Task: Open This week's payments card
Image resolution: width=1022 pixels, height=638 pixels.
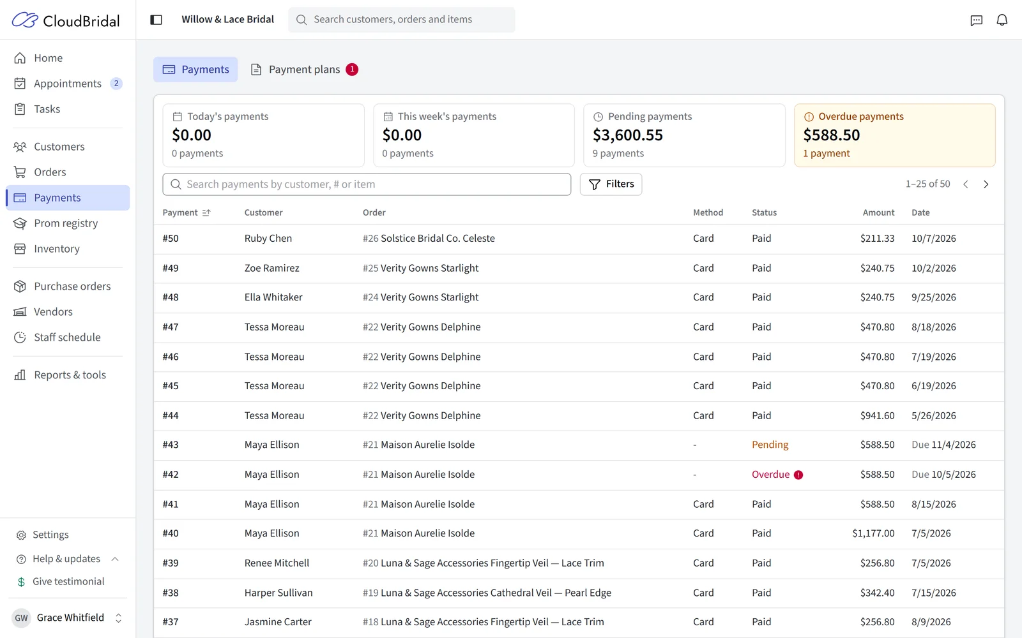Action: tap(474, 135)
